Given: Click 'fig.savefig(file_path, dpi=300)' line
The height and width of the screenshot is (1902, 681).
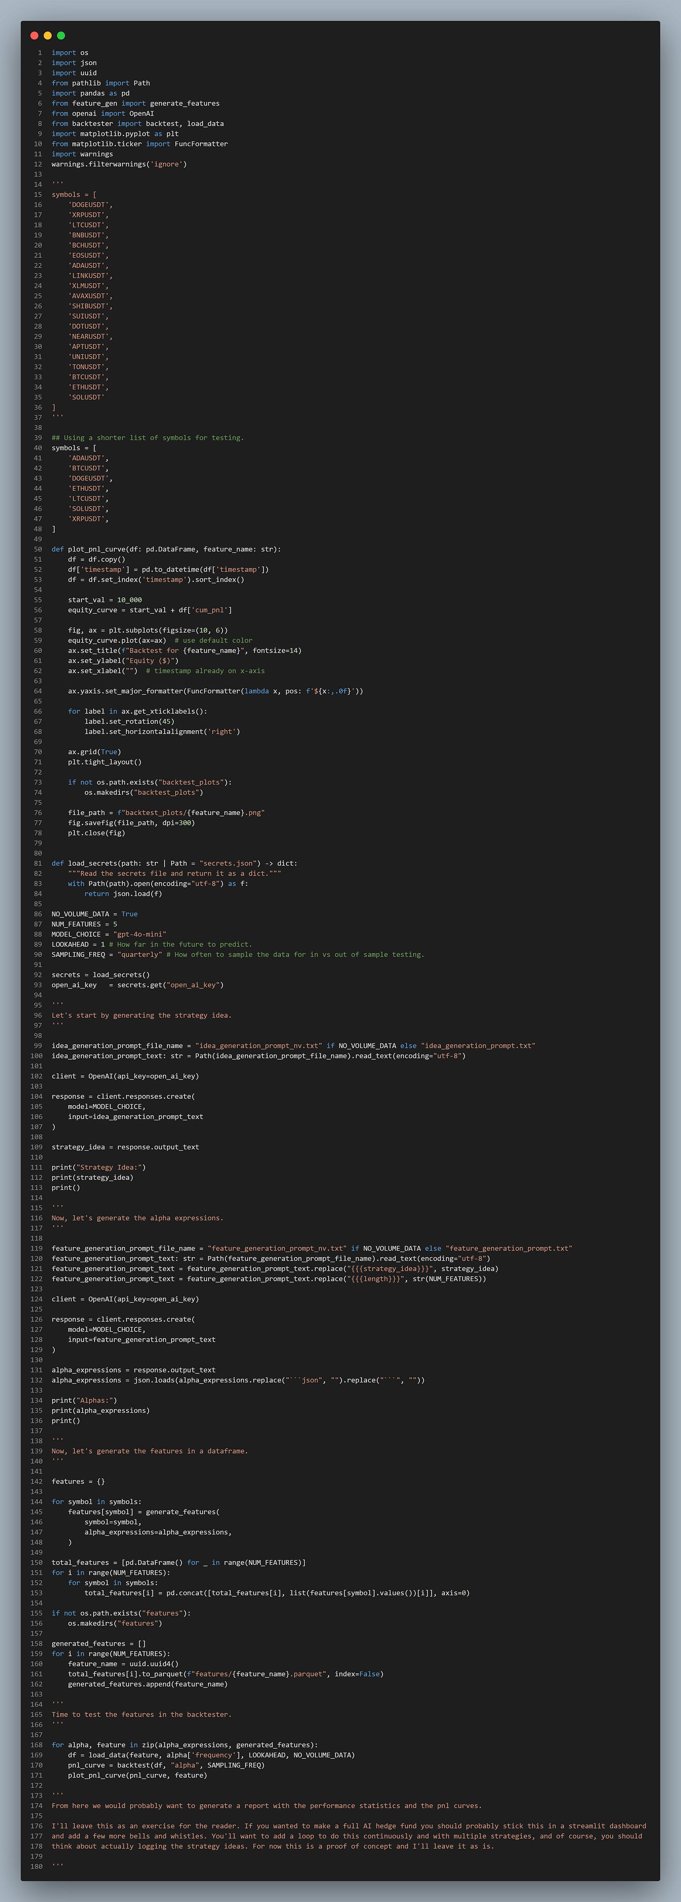Looking at the screenshot, I should pyautogui.click(x=131, y=822).
